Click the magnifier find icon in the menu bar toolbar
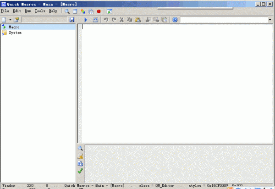This screenshot has width=275, height=189. (x=67, y=11)
